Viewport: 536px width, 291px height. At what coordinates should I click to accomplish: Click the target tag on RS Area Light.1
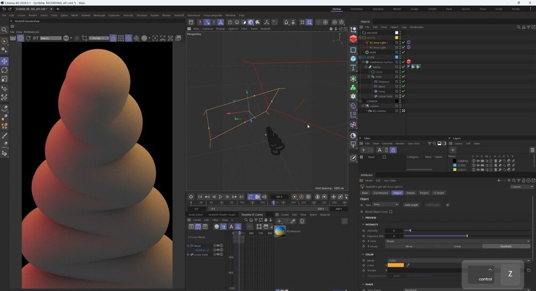409,42
